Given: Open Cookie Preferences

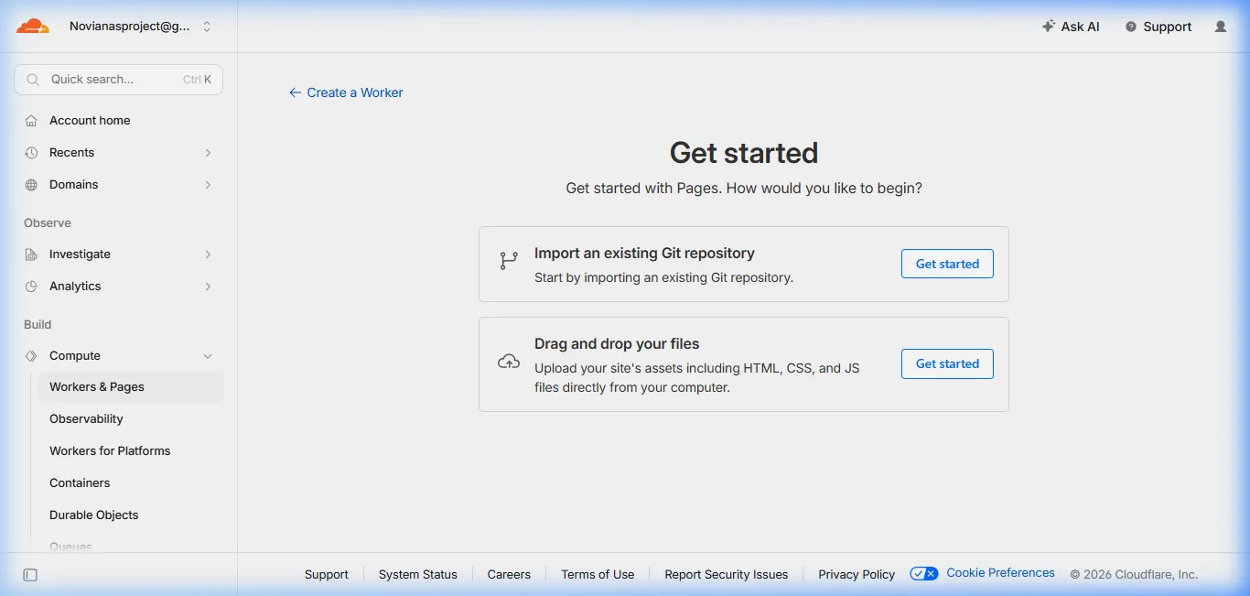Looking at the screenshot, I should (x=1000, y=573).
